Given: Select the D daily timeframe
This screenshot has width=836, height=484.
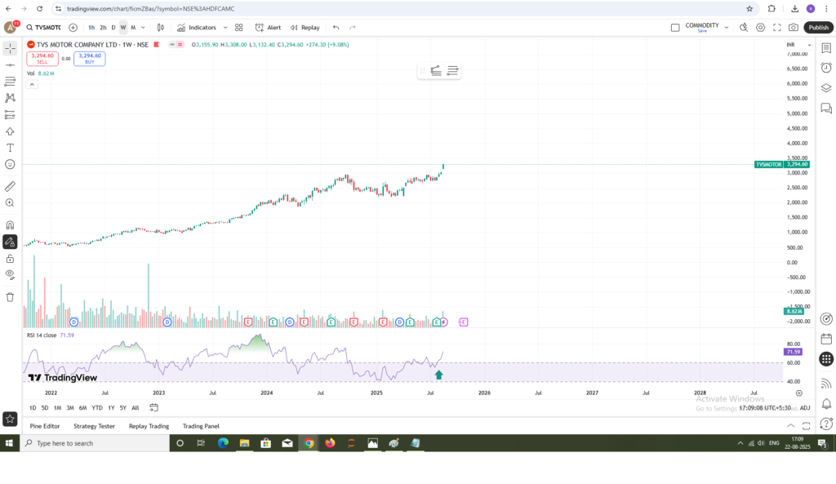Looking at the screenshot, I should [x=113, y=28].
